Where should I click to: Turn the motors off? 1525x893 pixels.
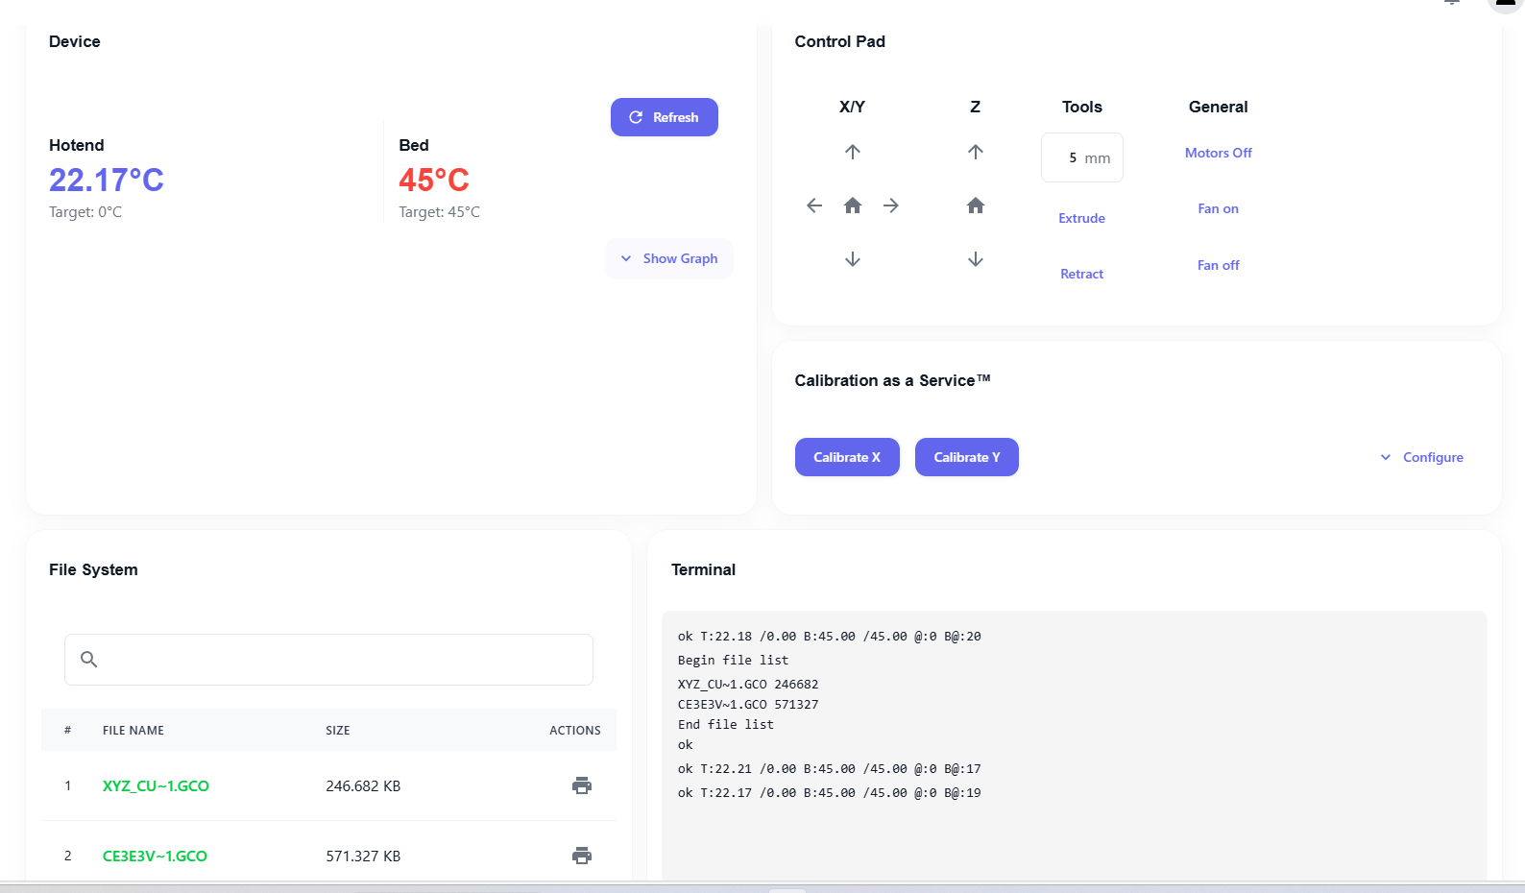tap(1218, 153)
